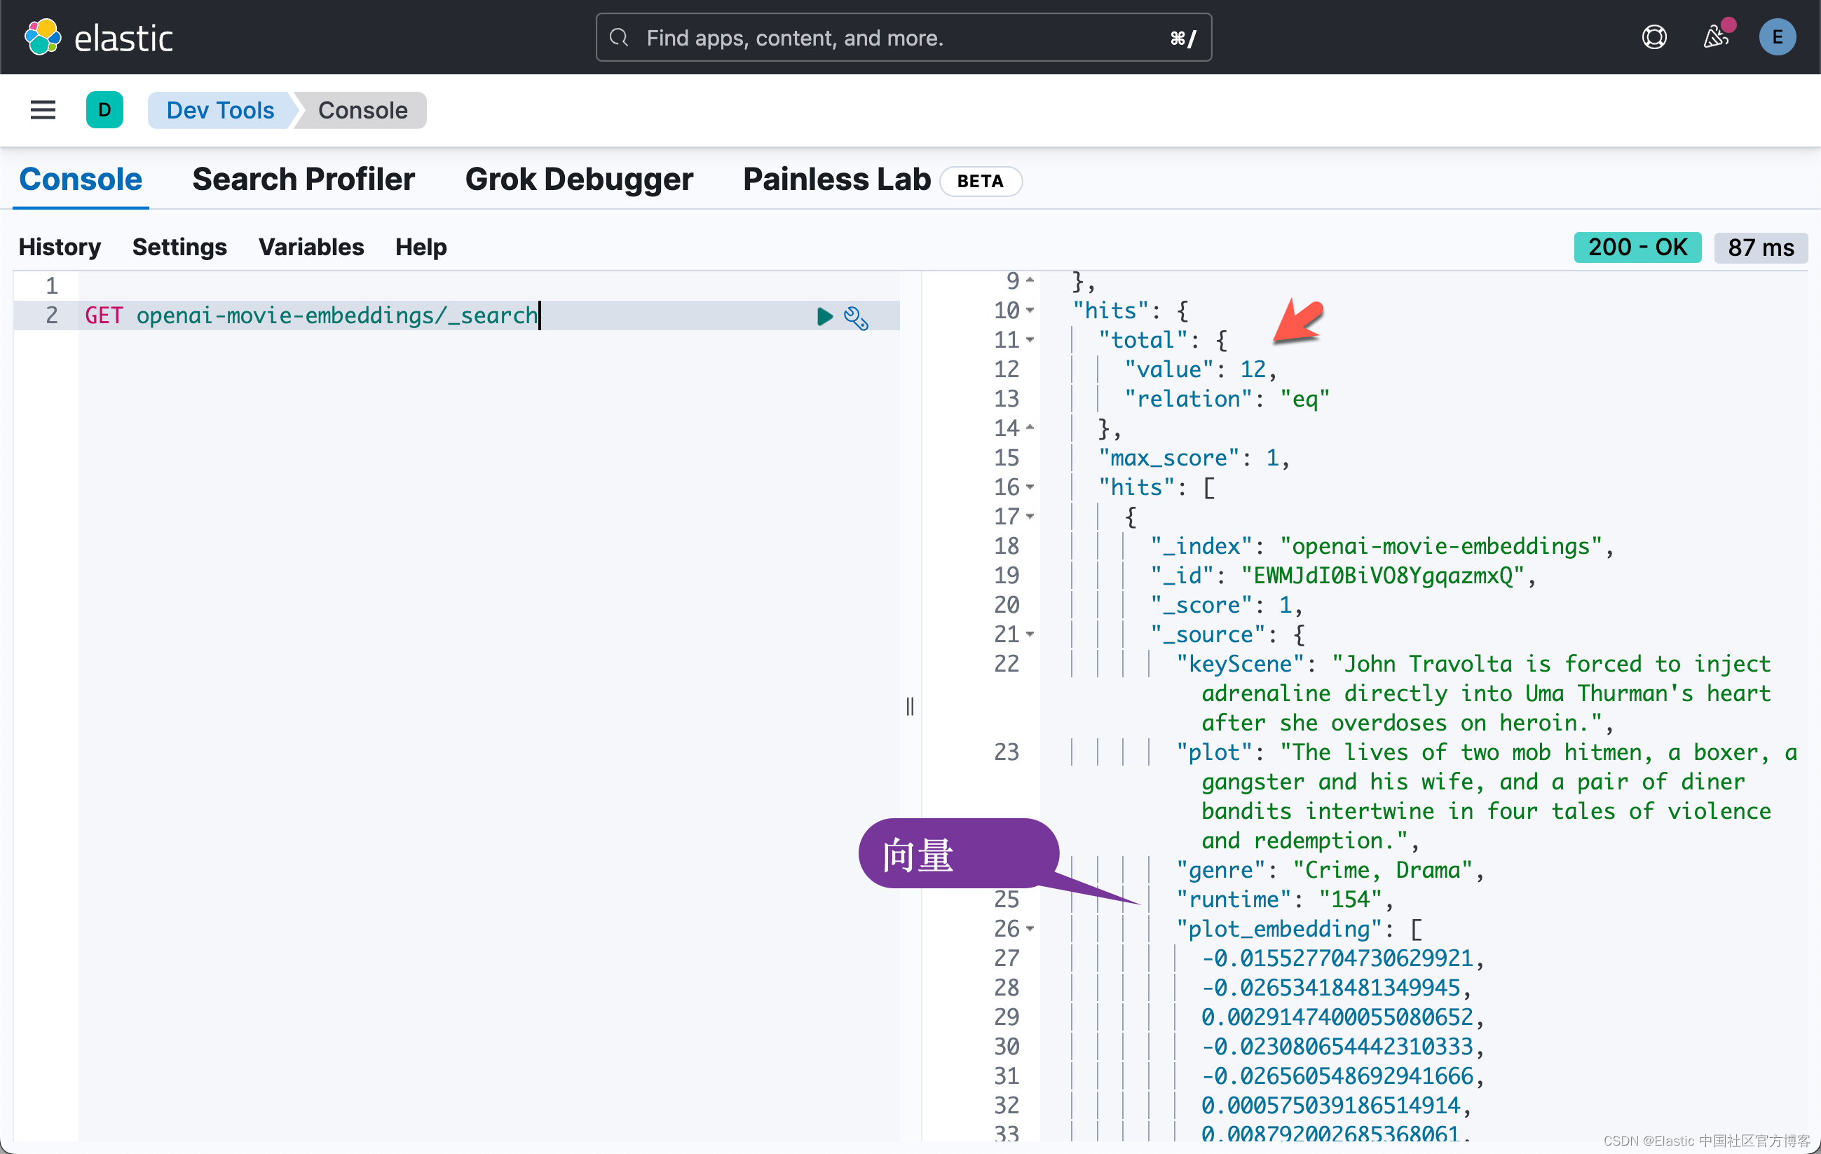Screen dimensions: 1821x1154
Task: Switch to the Search Profiler tab
Action: (x=304, y=179)
